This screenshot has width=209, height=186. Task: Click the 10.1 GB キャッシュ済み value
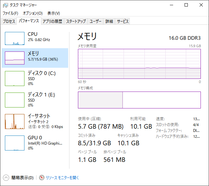128,143
